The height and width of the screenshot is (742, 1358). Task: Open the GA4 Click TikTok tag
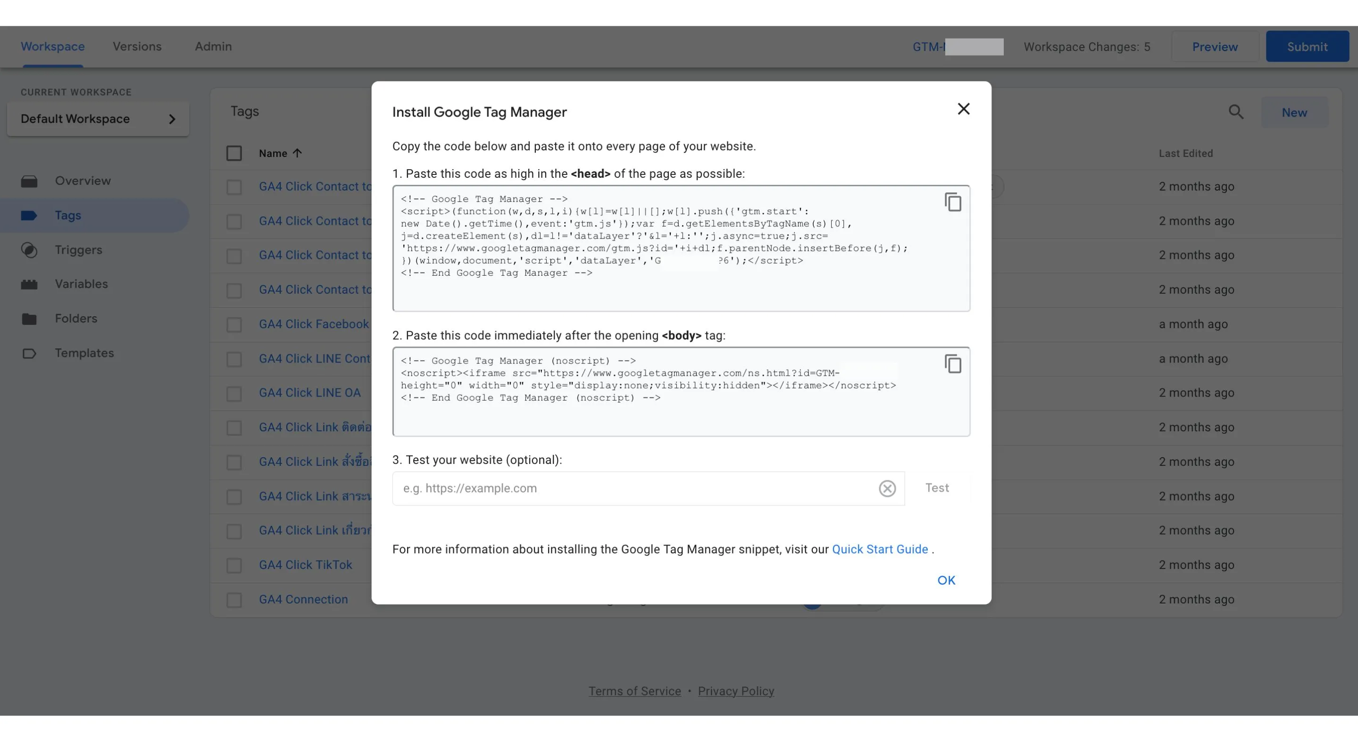[305, 565]
